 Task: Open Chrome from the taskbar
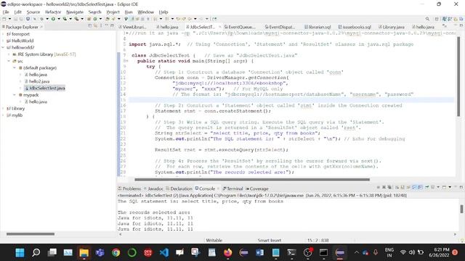(x=116, y=252)
